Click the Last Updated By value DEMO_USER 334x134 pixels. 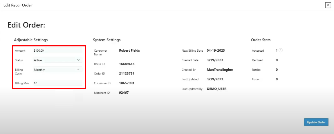coord(216,89)
